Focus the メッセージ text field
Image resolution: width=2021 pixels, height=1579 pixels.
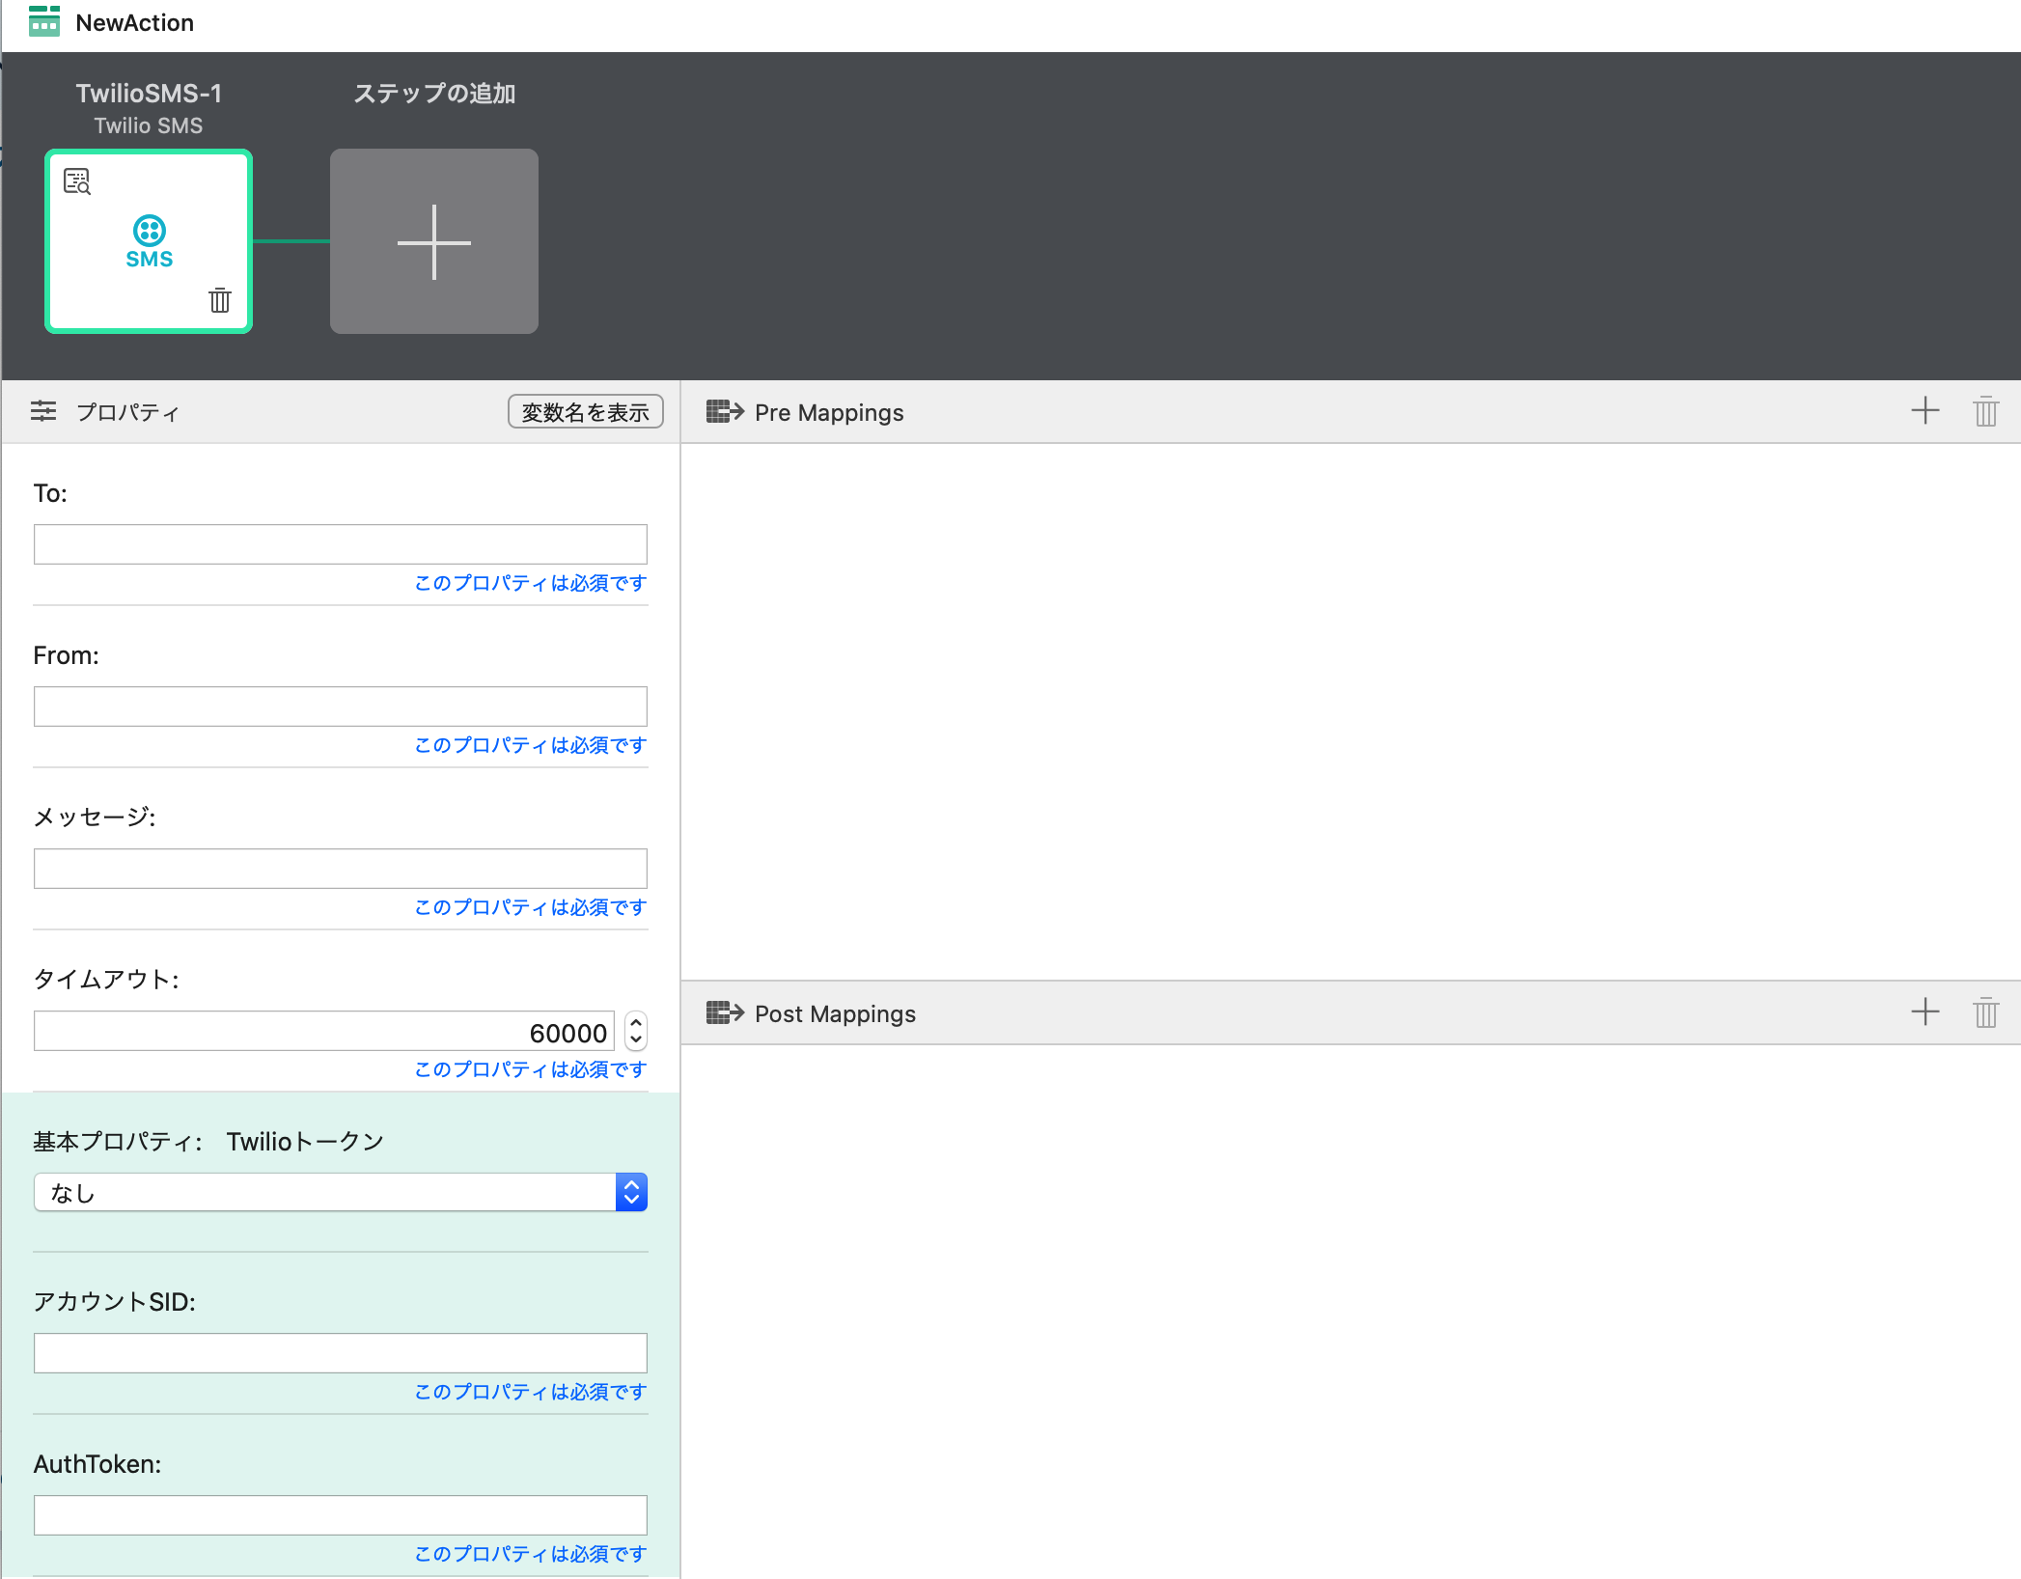pos(340,869)
